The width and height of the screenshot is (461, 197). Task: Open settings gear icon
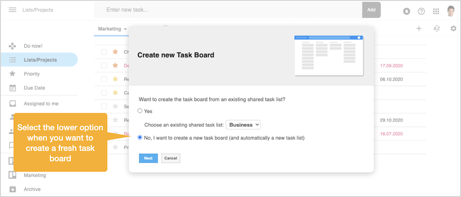point(454,29)
